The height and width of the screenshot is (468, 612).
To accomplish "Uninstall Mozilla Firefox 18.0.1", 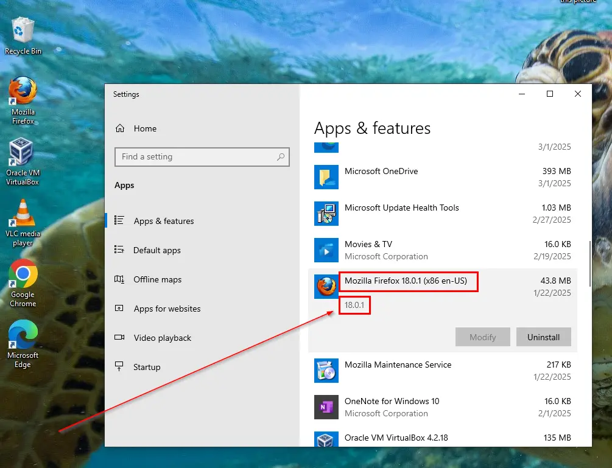I will pyautogui.click(x=543, y=337).
